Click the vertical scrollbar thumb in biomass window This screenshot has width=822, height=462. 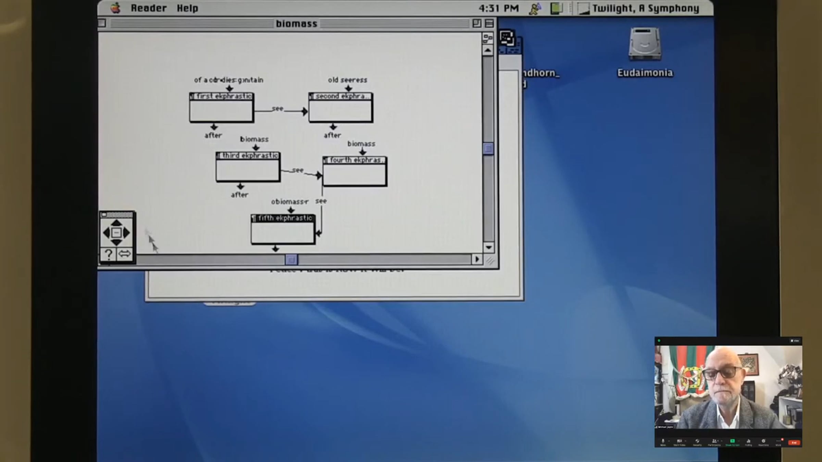(488, 149)
